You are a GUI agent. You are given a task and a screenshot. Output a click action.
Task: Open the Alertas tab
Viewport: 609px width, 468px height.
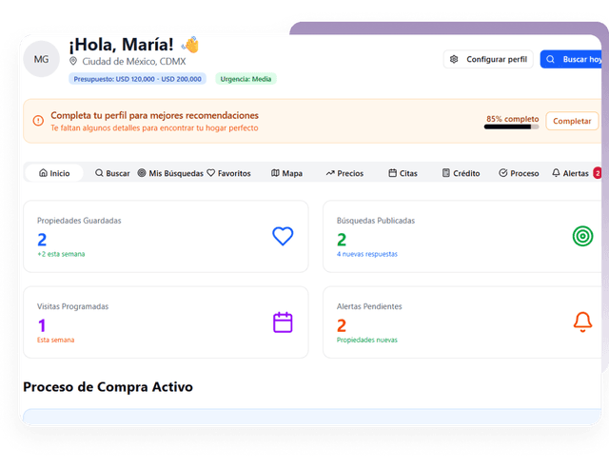(x=576, y=173)
